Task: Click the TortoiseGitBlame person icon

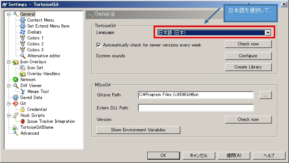Action: click(15, 127)
